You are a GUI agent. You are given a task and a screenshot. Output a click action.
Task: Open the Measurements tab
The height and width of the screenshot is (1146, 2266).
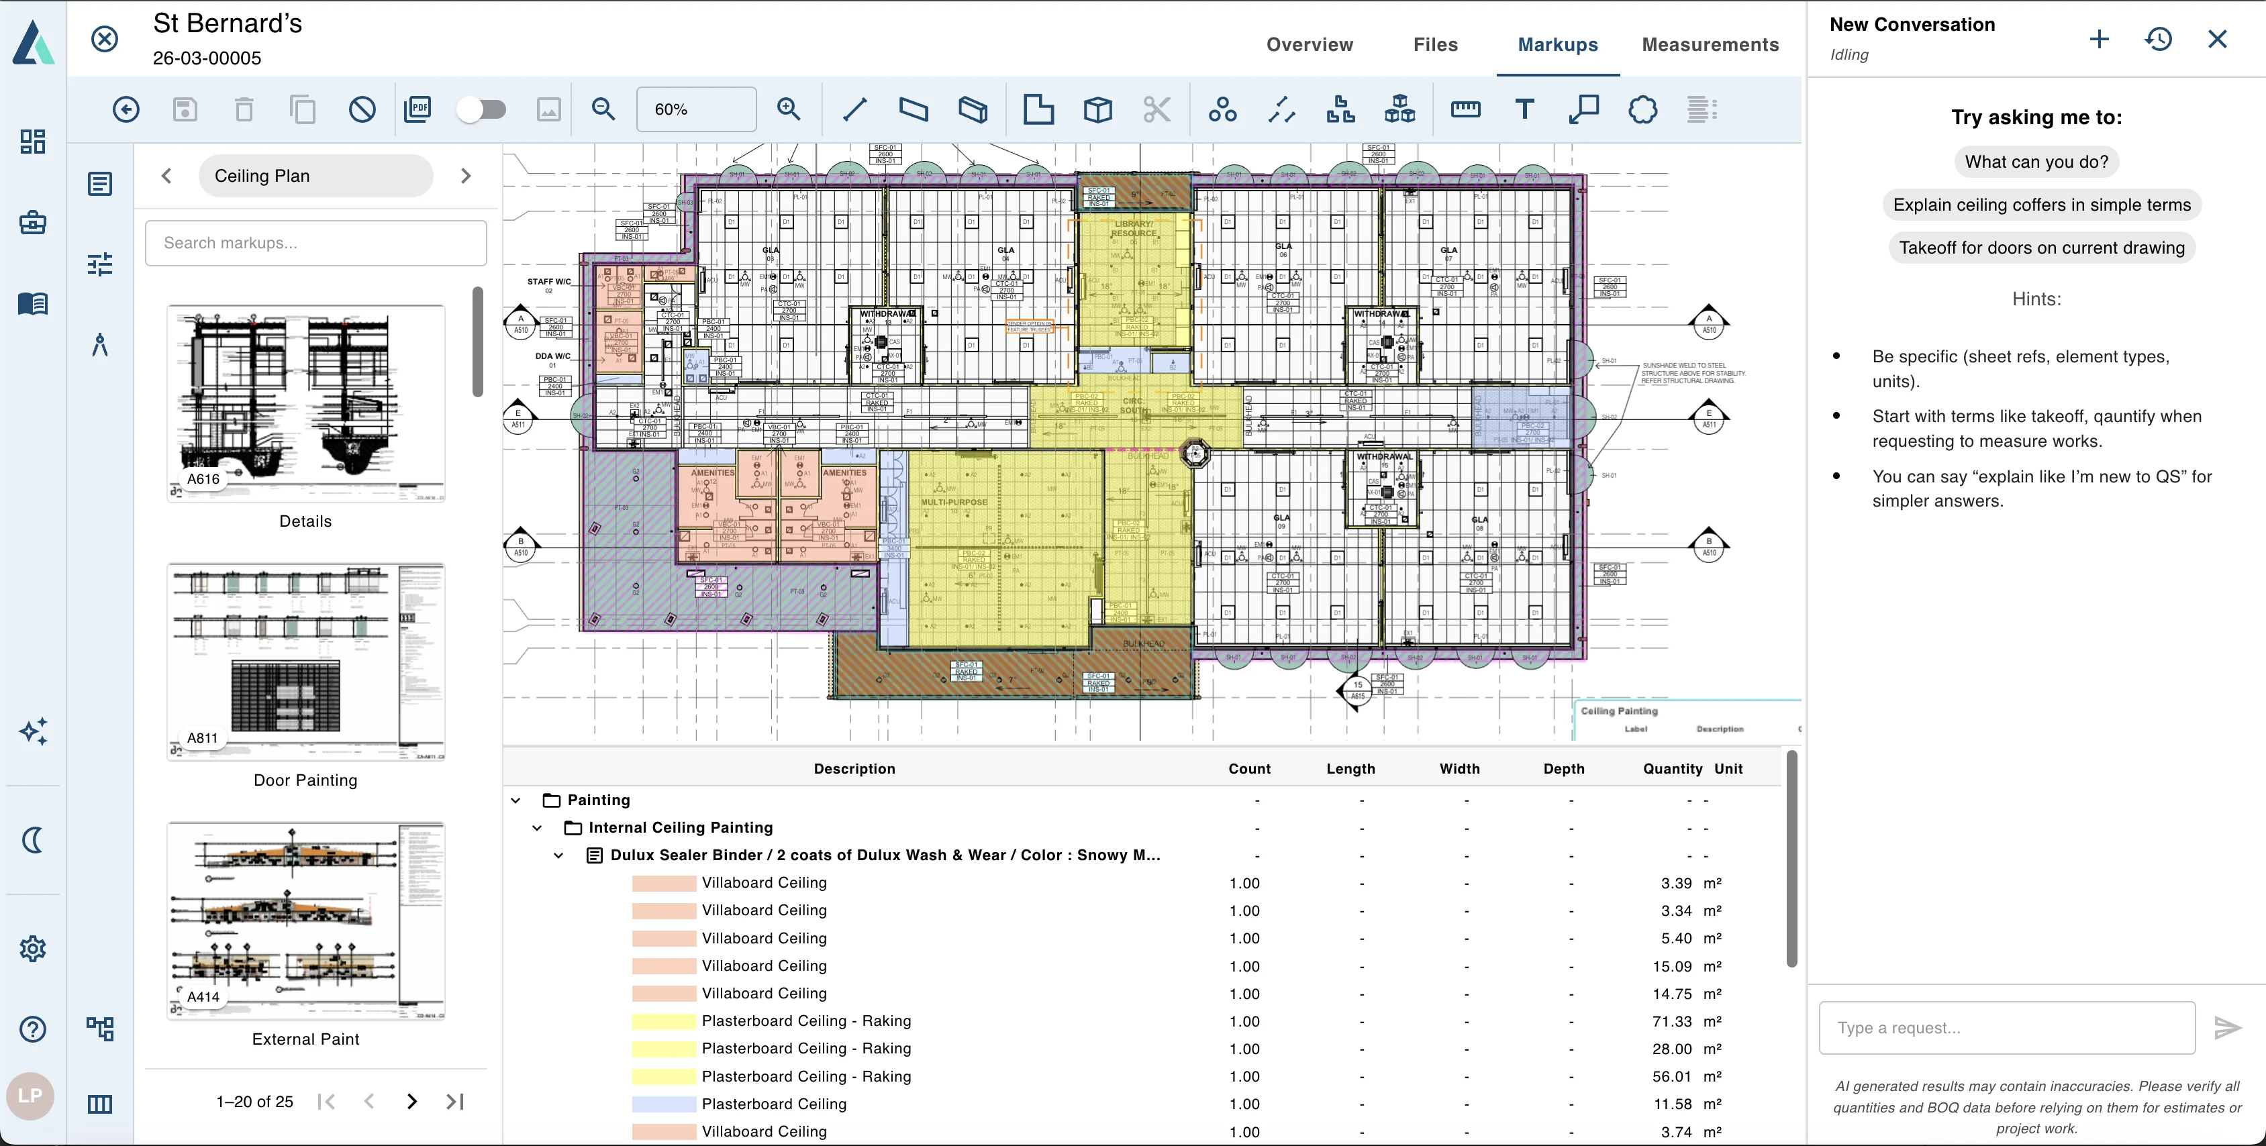pyautogui.click(x=1710, y=44)
